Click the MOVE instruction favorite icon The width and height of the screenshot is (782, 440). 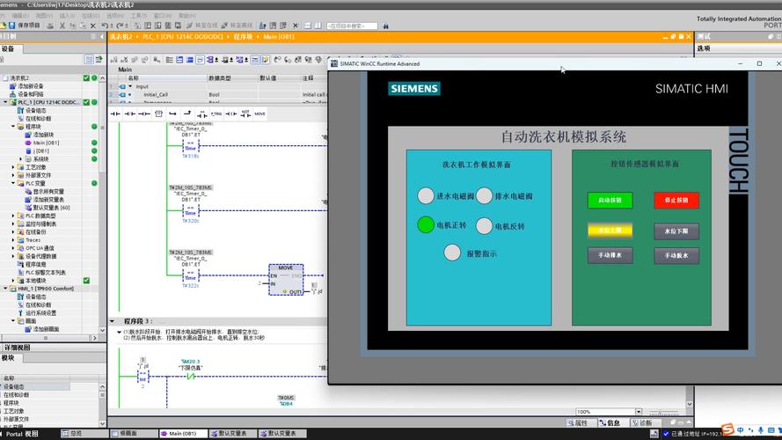tap(259, 114)
